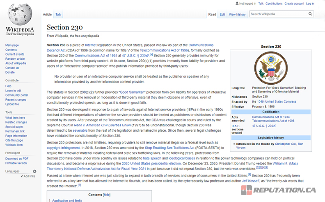The width and height of the screenshot is (325, 202).
Task: Click the search magnifying glass icon
Action: tap(311, 14)
